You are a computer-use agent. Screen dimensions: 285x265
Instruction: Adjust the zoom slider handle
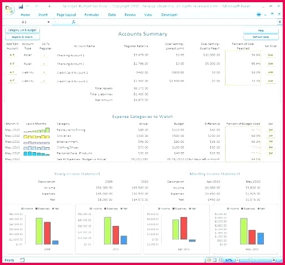point(251,260)
